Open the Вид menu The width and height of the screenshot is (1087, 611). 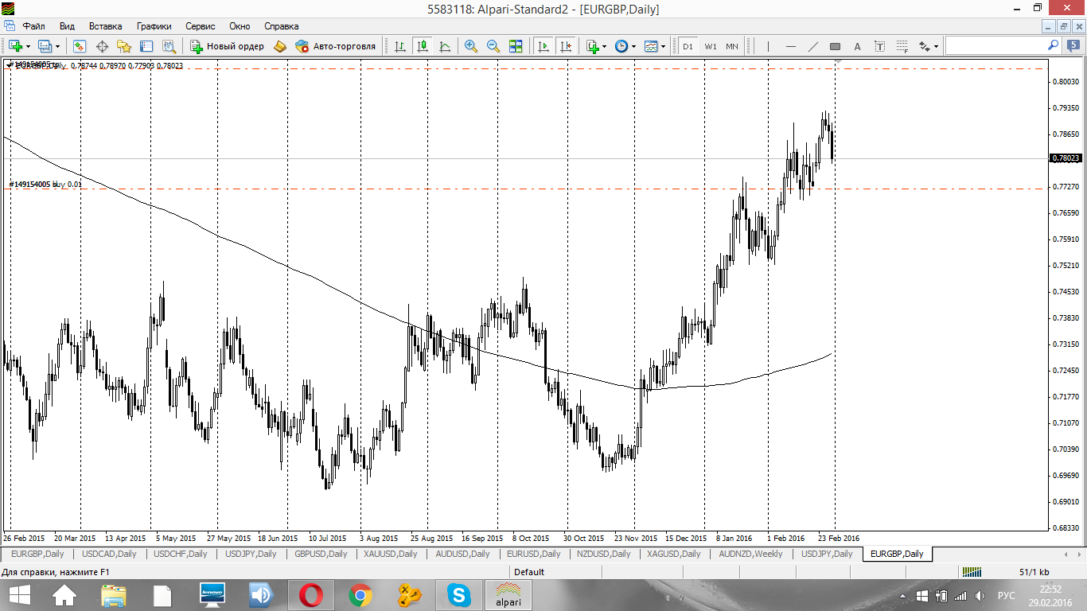pyautogui.click(x=68, y=26)
